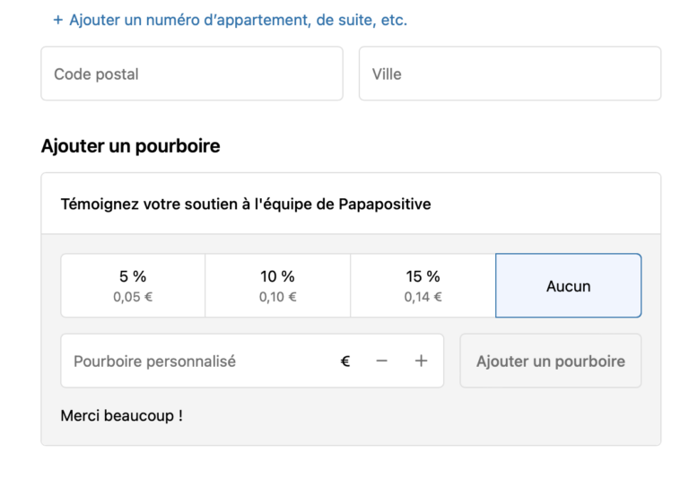
Task: Click the 0,05 € tip amount
Action: (x=133, y=298)
